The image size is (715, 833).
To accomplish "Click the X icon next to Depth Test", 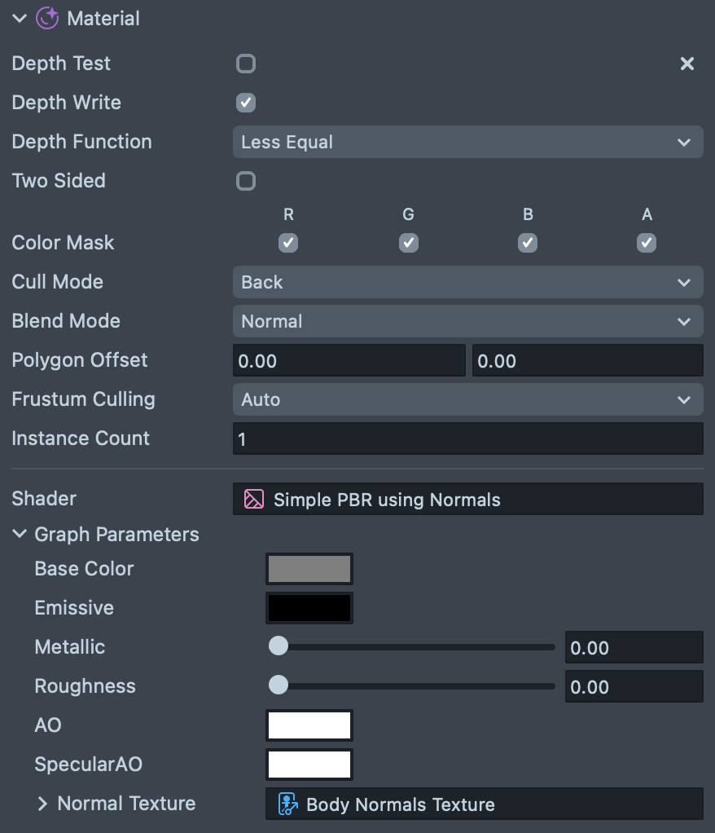I will tap(687, 64).
